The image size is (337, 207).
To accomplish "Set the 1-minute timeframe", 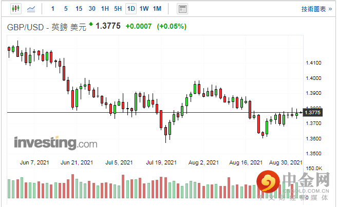I will tap(53, 9).
